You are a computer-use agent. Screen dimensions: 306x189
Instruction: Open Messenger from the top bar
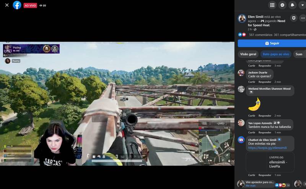click(x=282, y=5)
